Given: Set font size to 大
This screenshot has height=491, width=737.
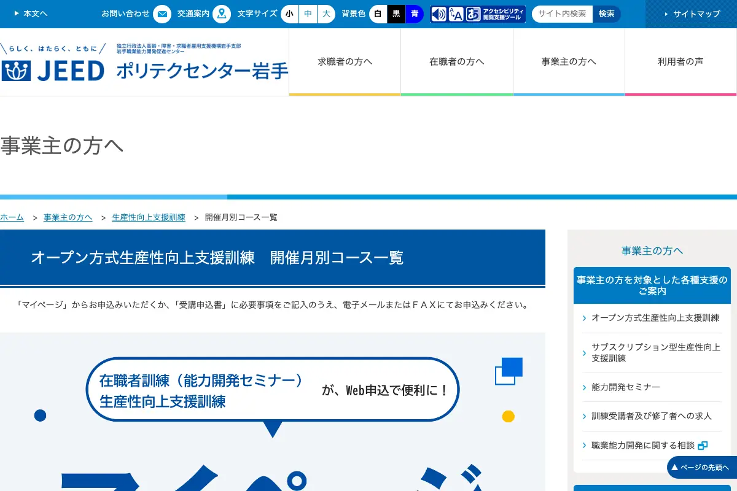Looking at the screenshot, I should point(326,14).
